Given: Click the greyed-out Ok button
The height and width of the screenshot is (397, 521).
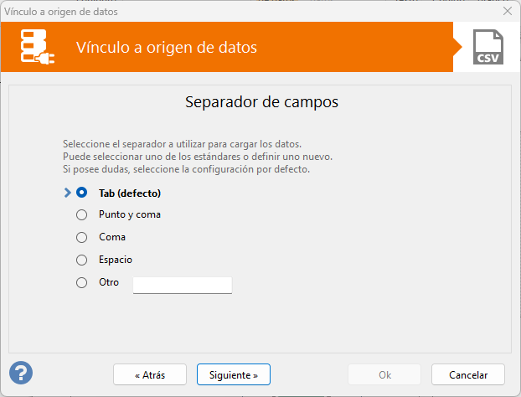Looking at the screenshot, I should coord(384,374).
